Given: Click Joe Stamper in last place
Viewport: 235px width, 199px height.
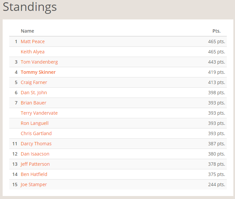Looking at the screenshot, I should tap(34, 185).
